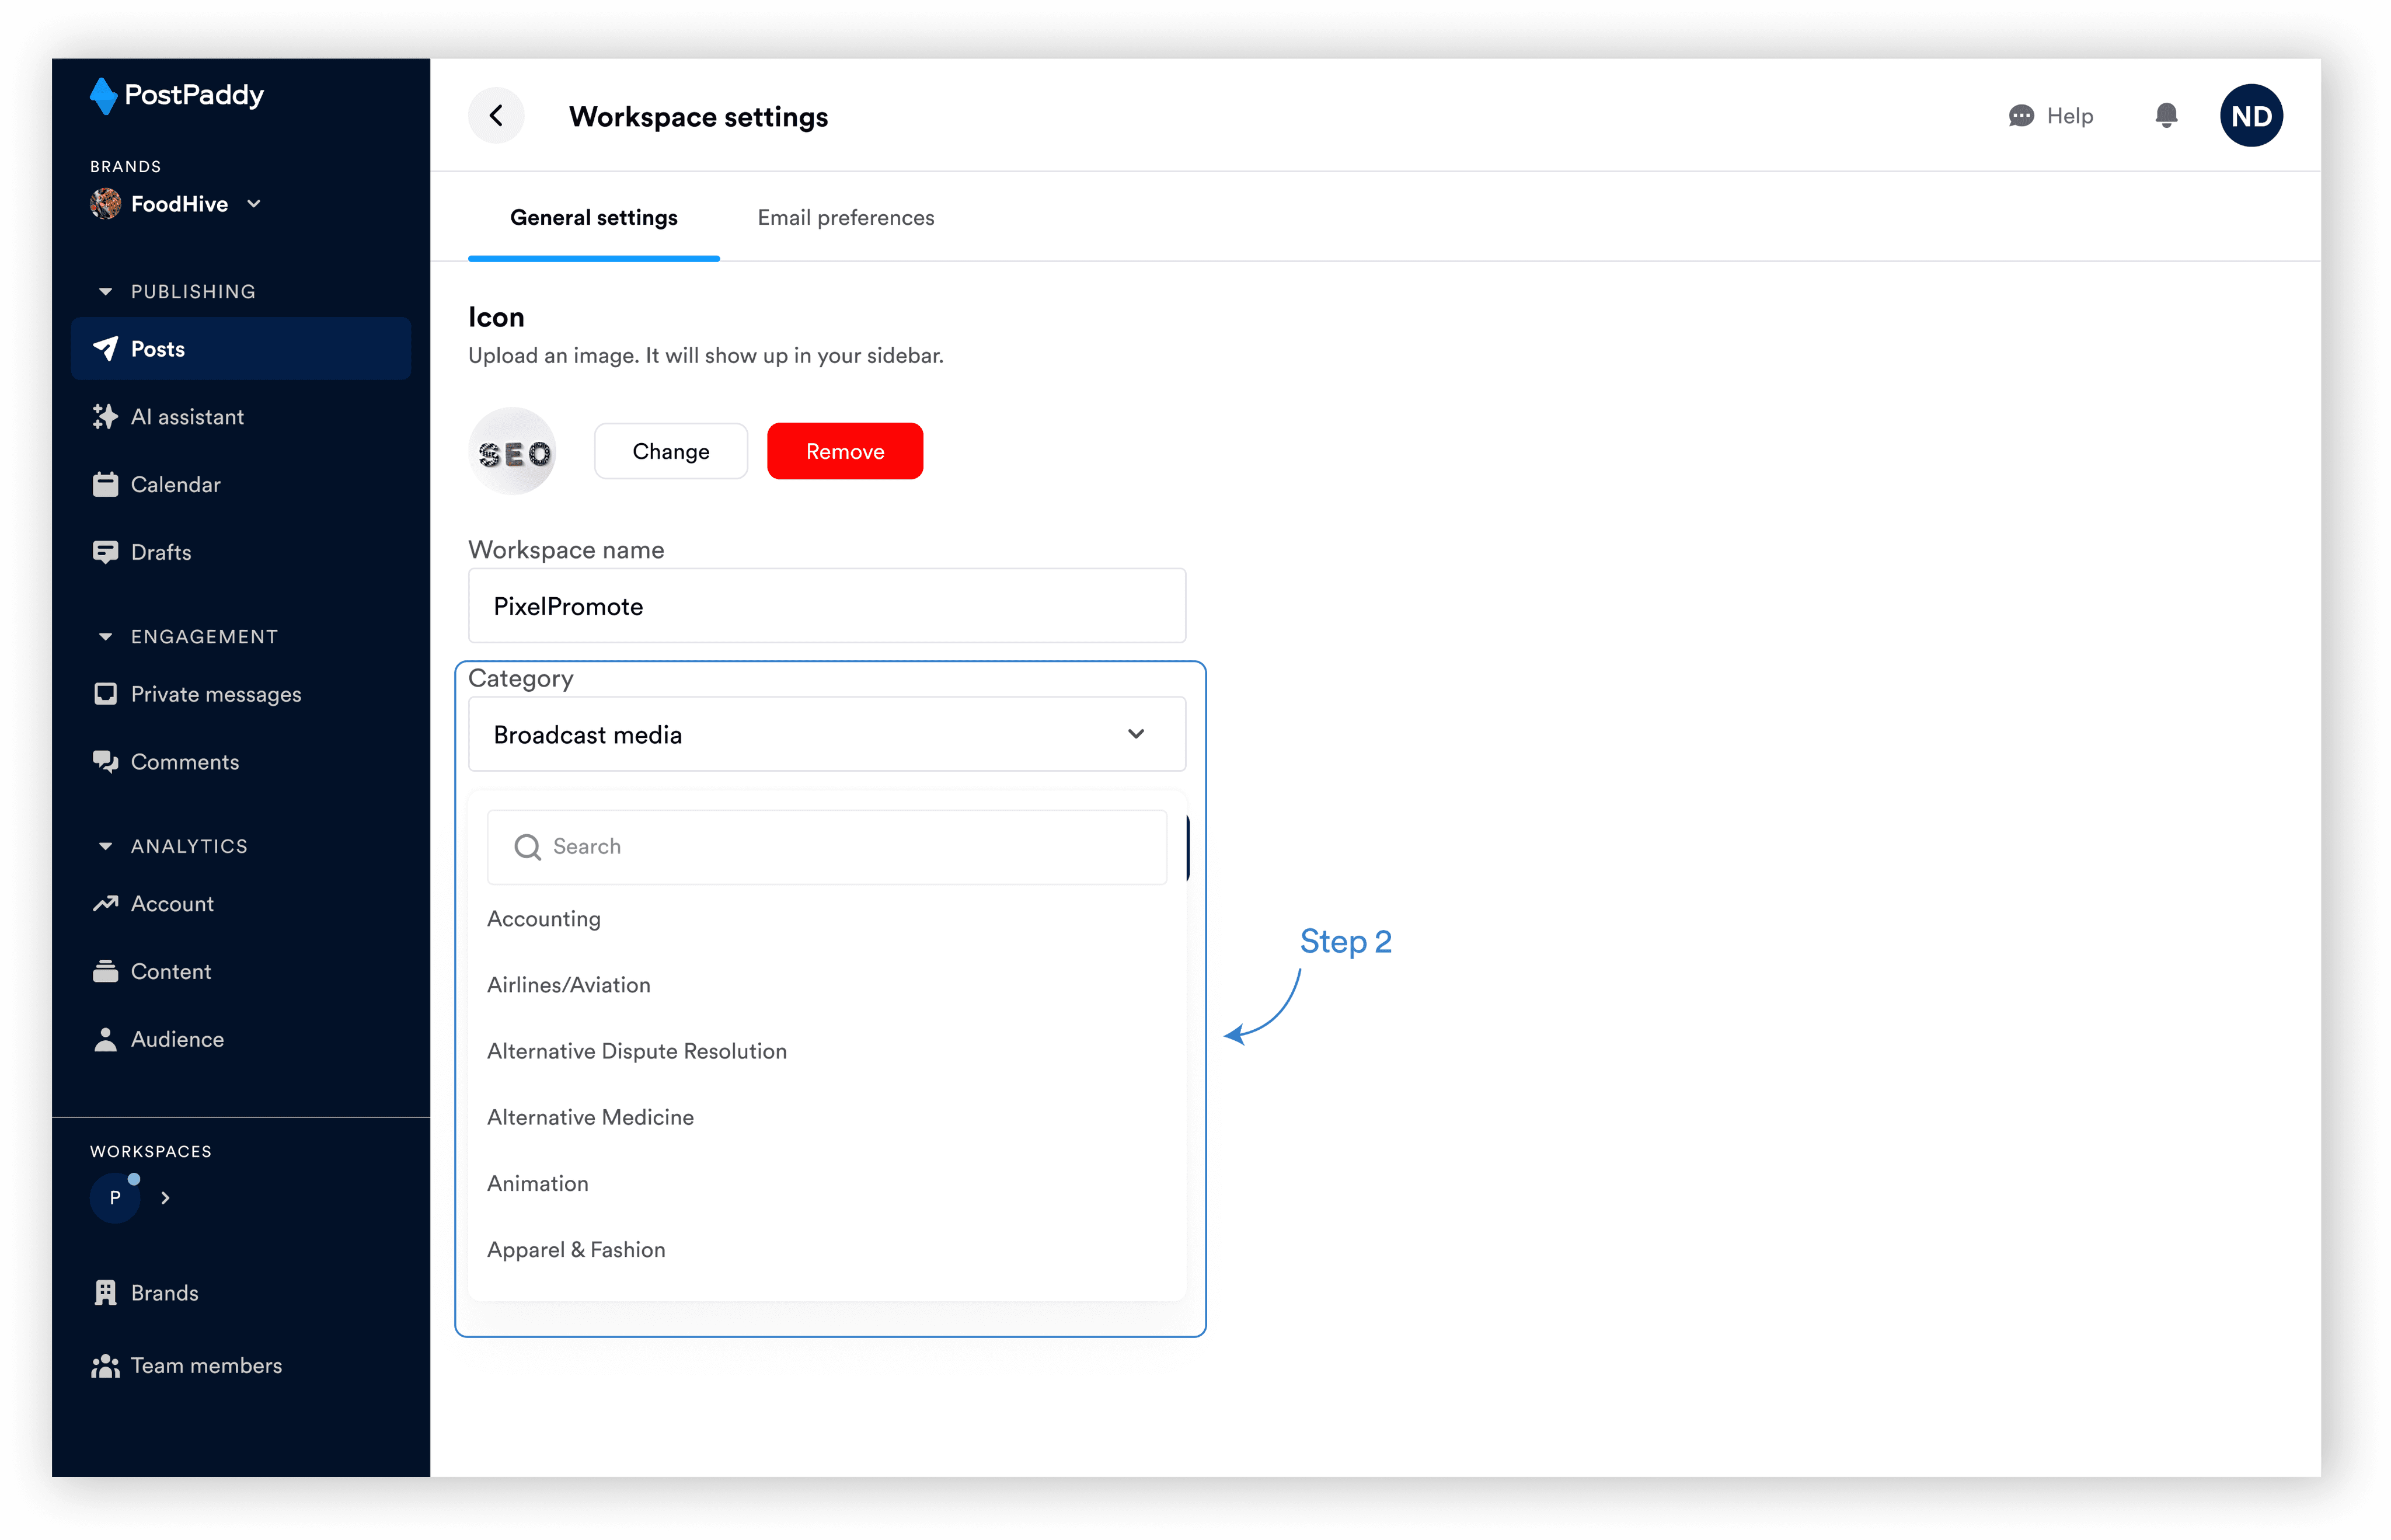Click the category Search field
This screenshot has height=1540, width=2391.
click(826, 847)
